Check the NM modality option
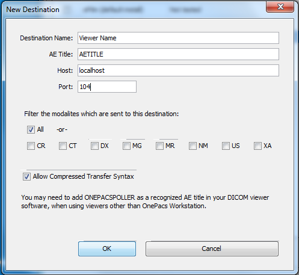The image size is (299, 275). (193, 146)
